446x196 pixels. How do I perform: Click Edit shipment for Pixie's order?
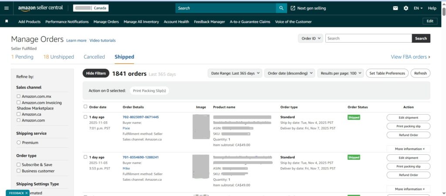(409, 117)
